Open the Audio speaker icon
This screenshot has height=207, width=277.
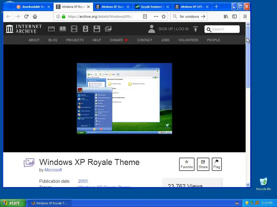(x=85, y=29)
